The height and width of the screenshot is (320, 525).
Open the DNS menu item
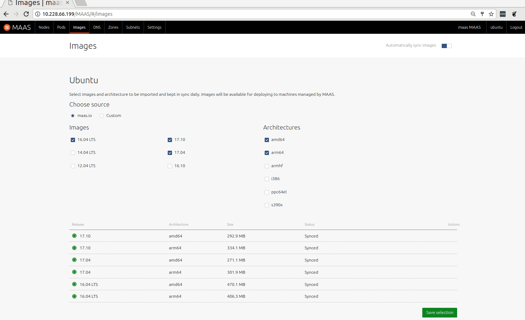tap(97, 27)
